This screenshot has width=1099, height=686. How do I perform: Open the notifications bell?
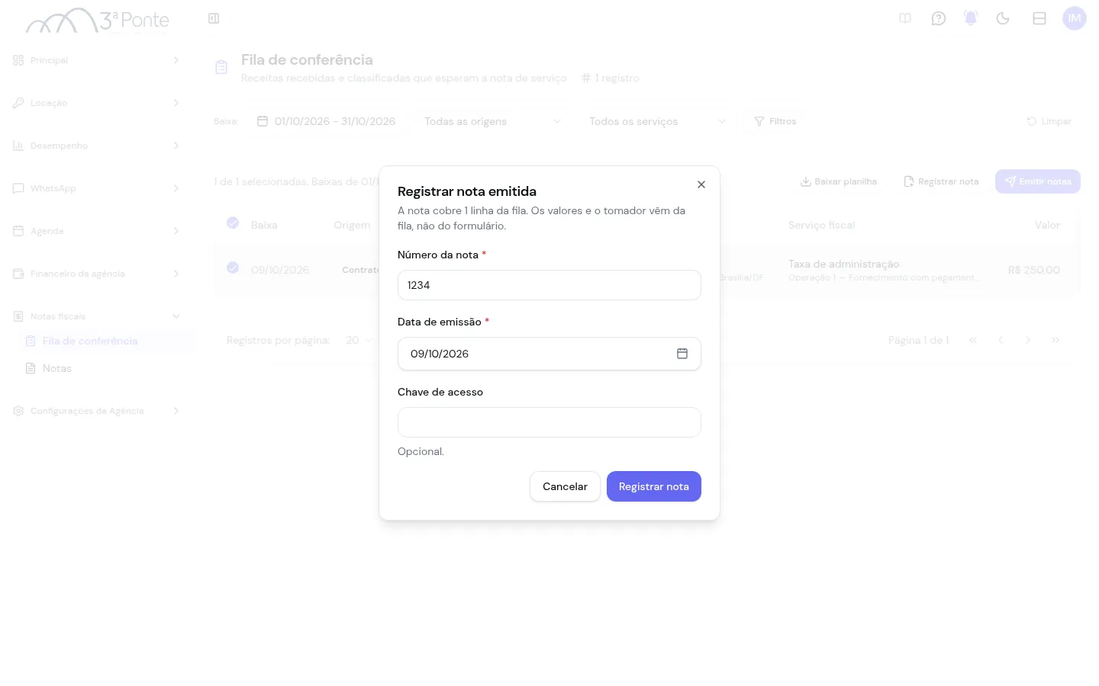[971, 18]
